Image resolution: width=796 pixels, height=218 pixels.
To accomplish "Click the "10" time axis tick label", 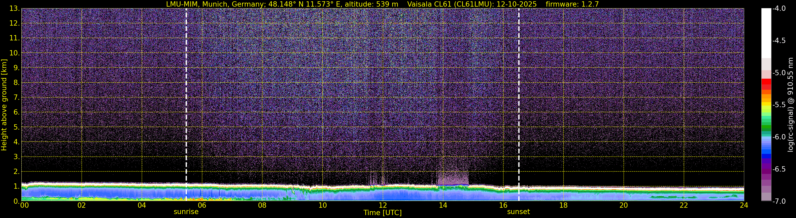I will [x=323, y=205].
